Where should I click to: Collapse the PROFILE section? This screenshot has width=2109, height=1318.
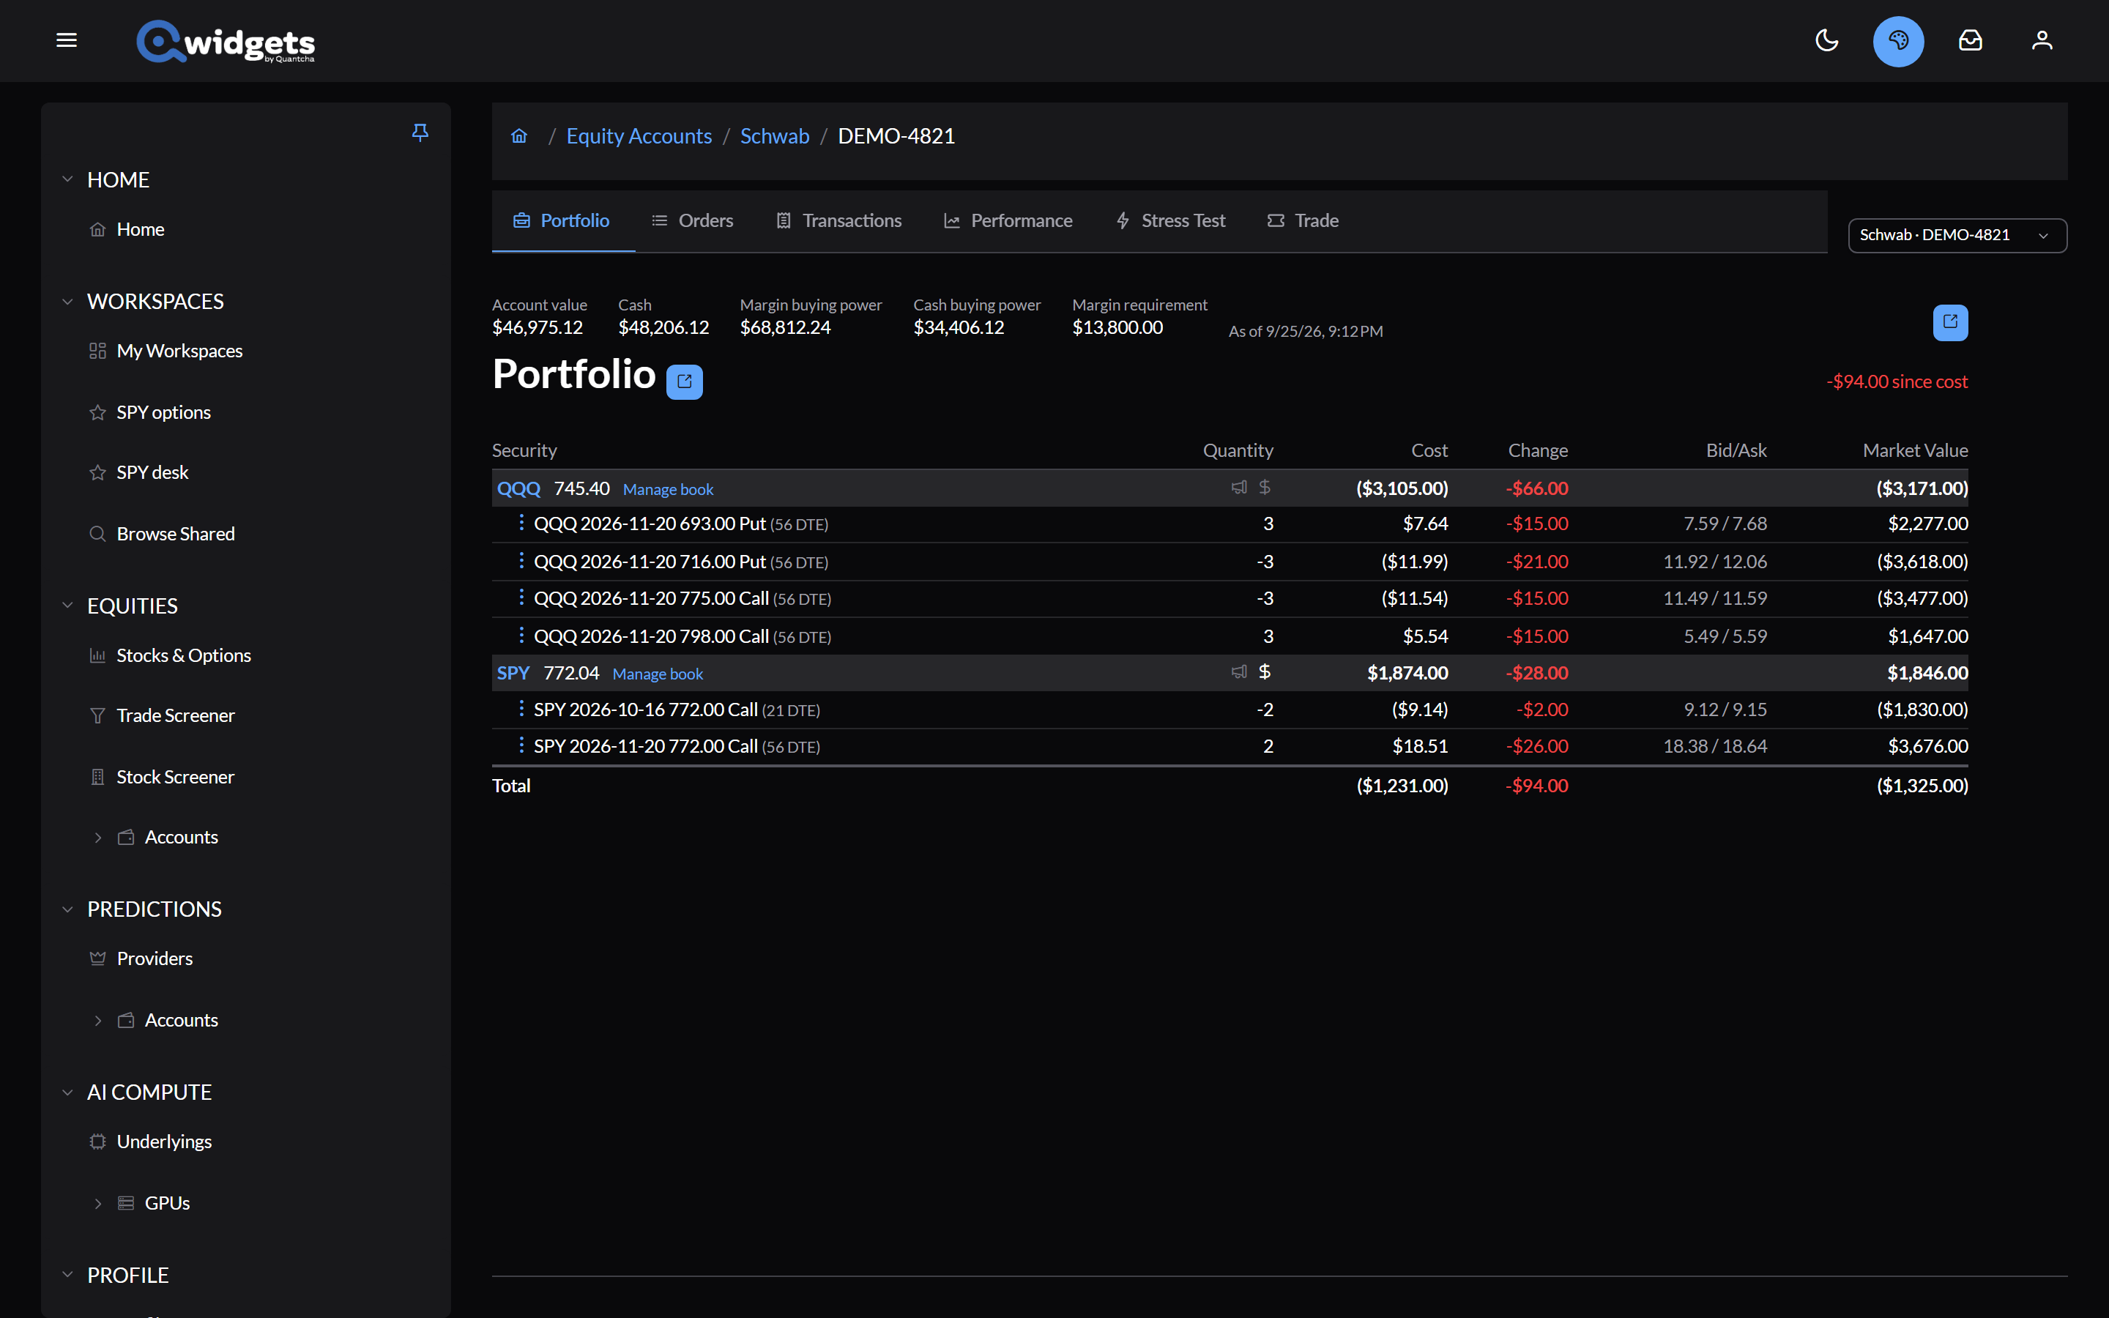coord(67,1276)
